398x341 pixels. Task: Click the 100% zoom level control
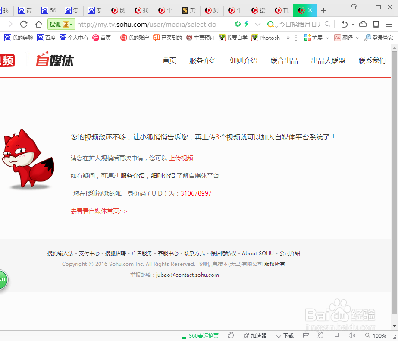point(376,336)
